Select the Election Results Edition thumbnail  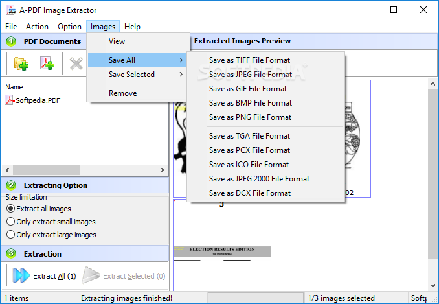222,245
